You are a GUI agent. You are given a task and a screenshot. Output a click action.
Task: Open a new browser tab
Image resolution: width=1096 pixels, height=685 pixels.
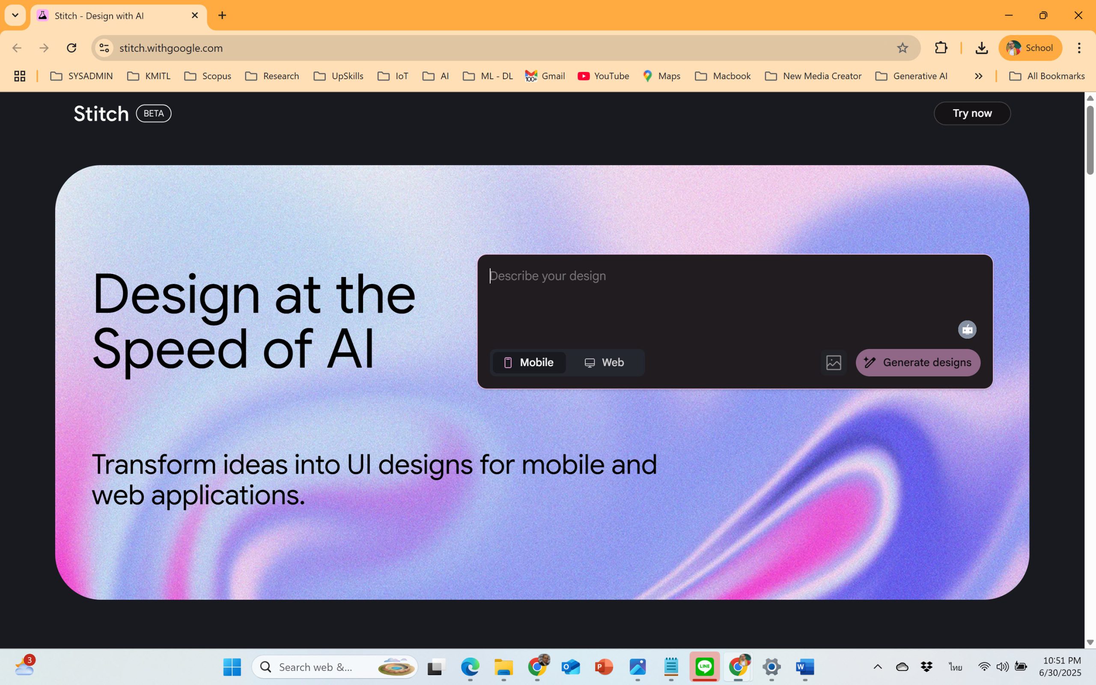coord(222,15)
